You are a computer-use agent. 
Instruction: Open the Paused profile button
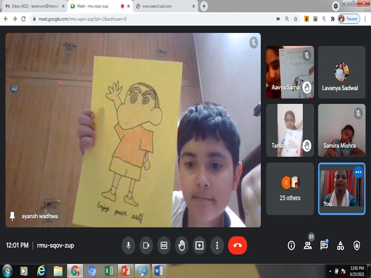(x=349, y=19)
